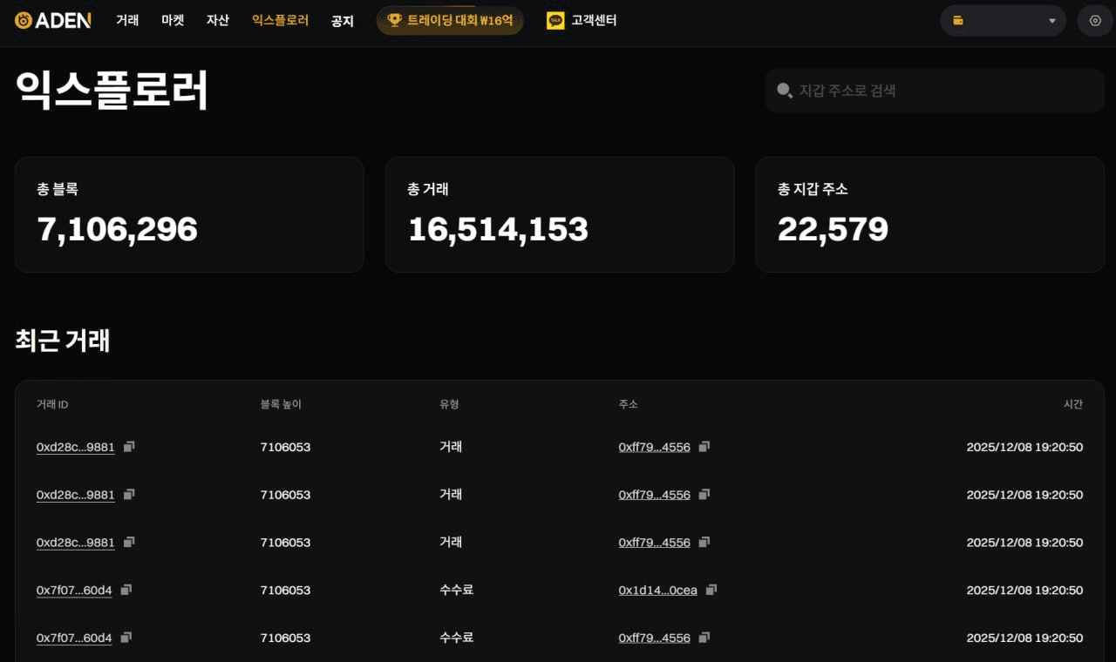
Task: Expand the wallet dropdown arrow in the header
Action: click(x=1051, y=21)
